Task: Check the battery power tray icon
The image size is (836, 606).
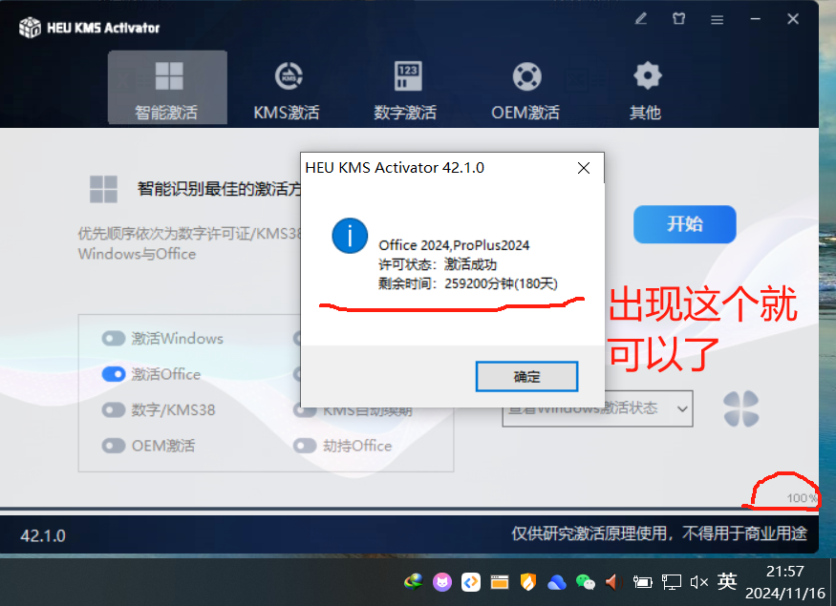Action: (x=642, y=582)
